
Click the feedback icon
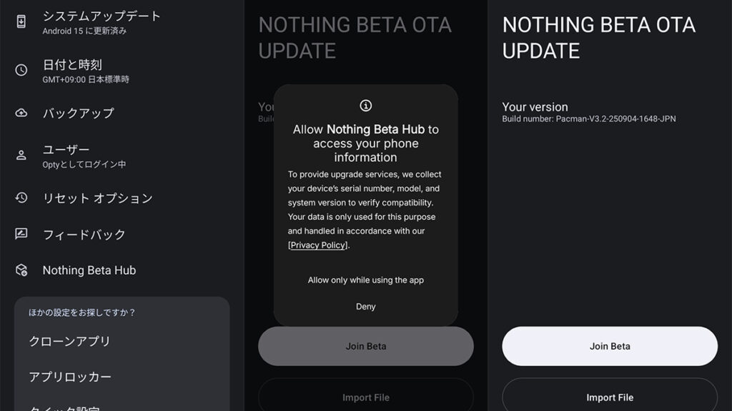[x=21, y=233]
